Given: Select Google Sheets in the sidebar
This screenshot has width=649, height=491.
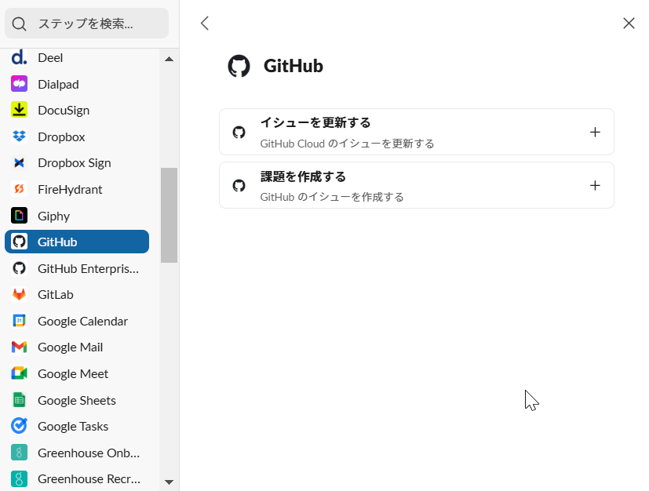Looking at the screenshot, I should coord(77,400).
